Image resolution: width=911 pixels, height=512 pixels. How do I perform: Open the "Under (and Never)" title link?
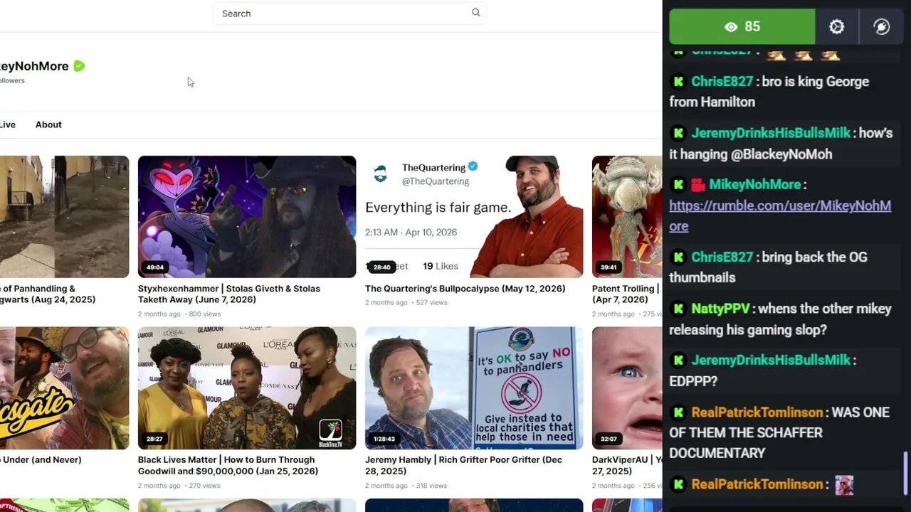click(41, 460)
